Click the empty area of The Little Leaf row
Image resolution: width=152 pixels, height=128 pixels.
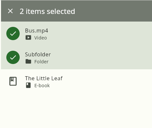pyautogui.click(x=100, y=81)
